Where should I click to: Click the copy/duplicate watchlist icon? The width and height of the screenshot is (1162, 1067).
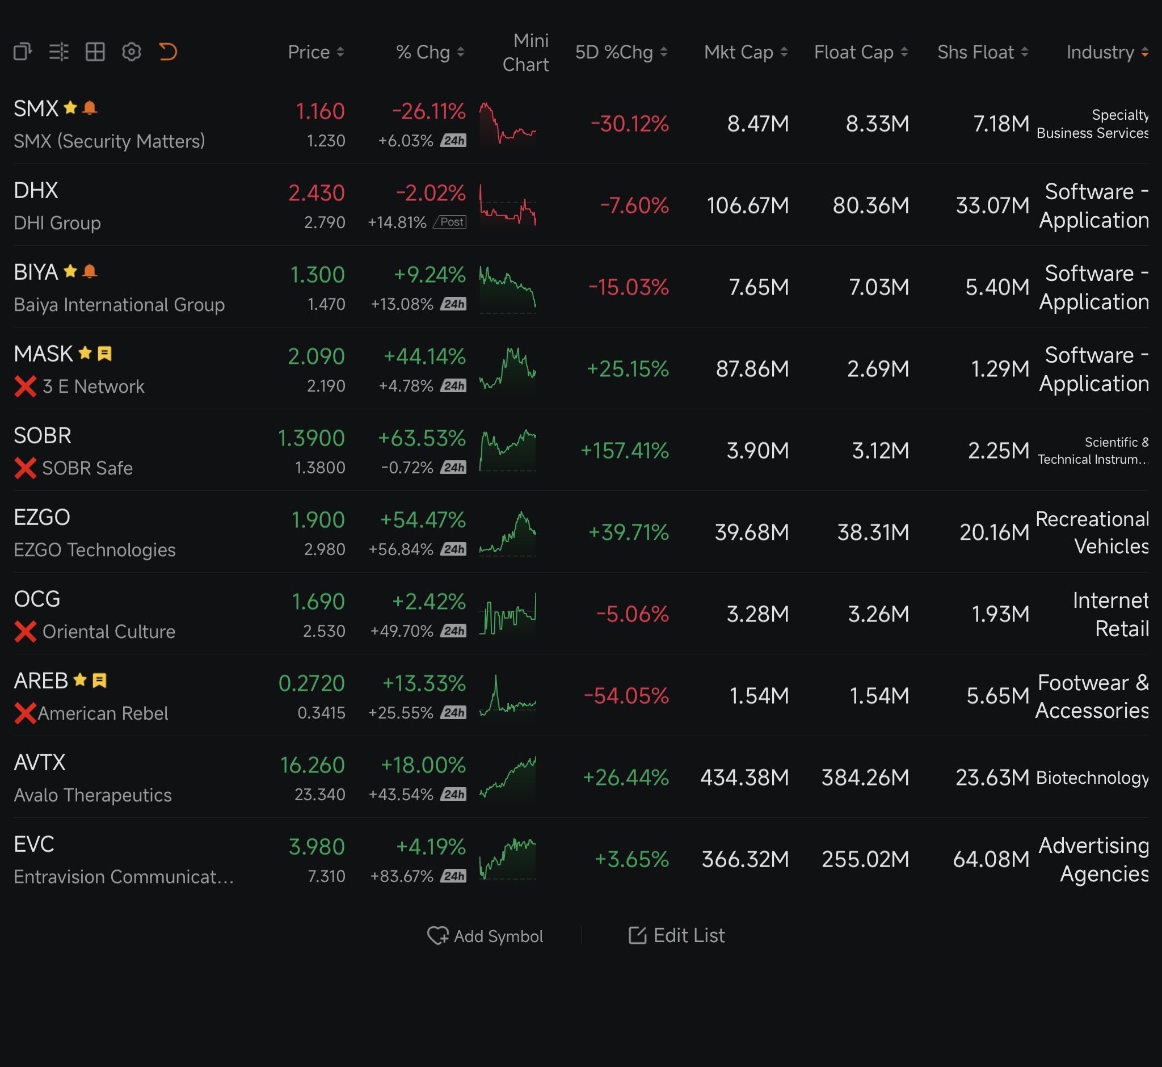(23, 52)
